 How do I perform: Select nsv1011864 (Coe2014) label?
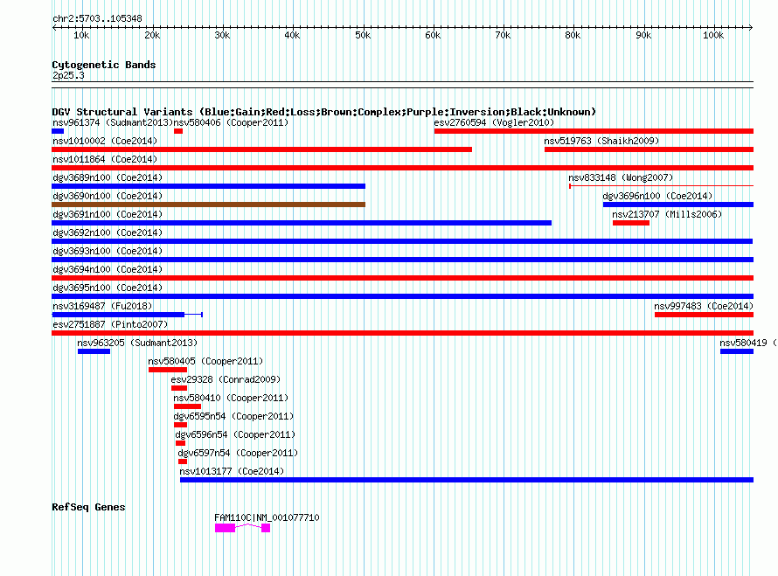pyautogui.click(x=105, y=159)
